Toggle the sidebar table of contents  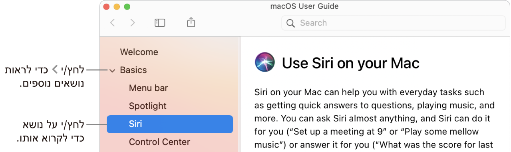click(x=160, y=23)
